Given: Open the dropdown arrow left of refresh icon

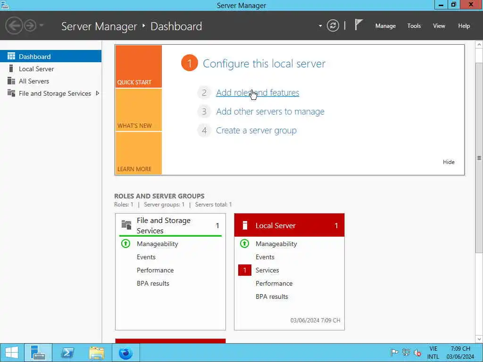Looking at the screenshot, I should (320, 26).
